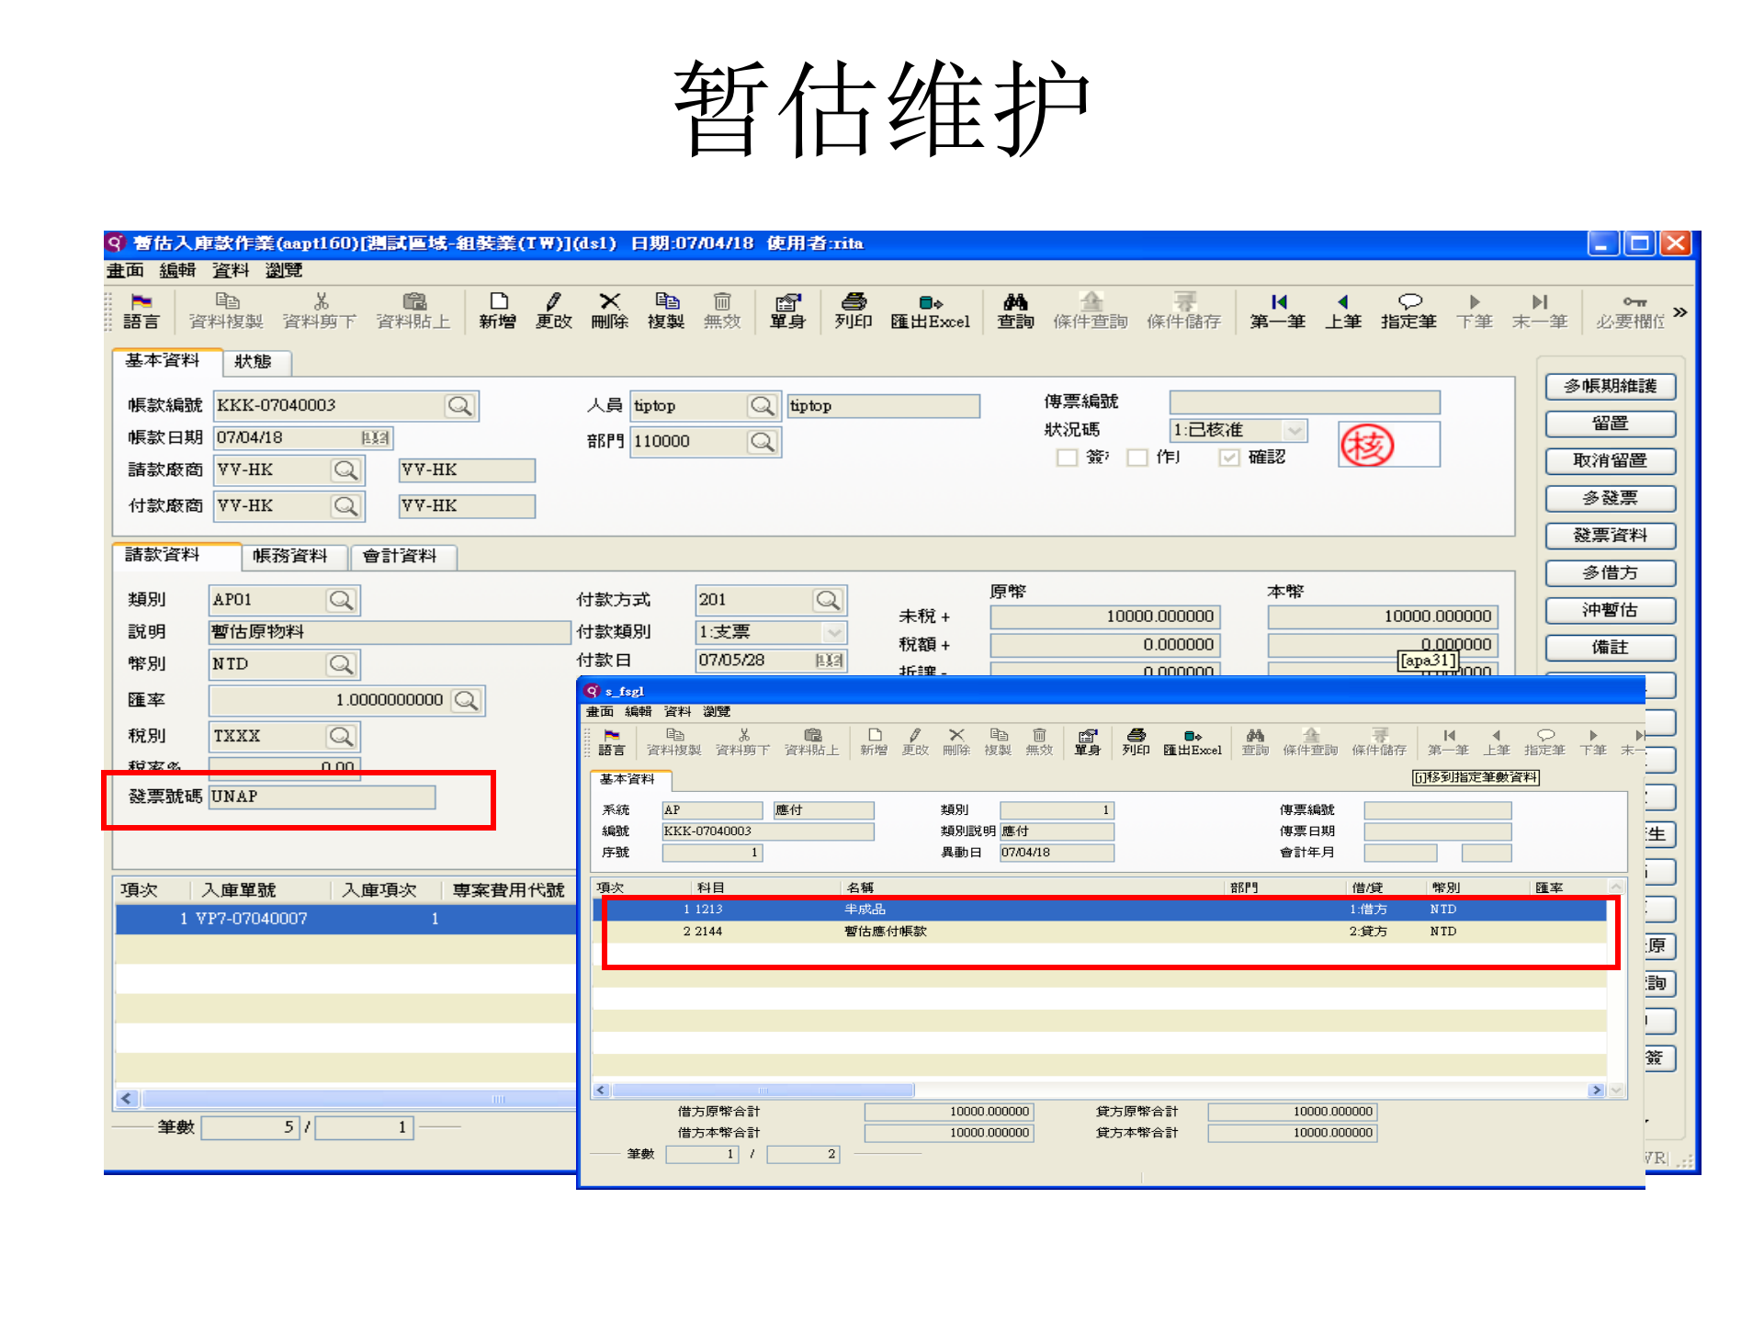This screenshot has width=1764, height=1323.
Task: Open the 付款類別 dropdown showing 1:支票
Action: tap(832, 632)
